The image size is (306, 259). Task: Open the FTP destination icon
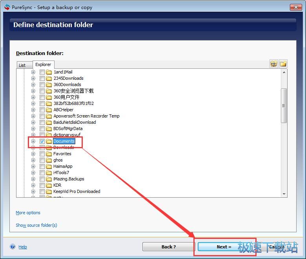point(273,64)
